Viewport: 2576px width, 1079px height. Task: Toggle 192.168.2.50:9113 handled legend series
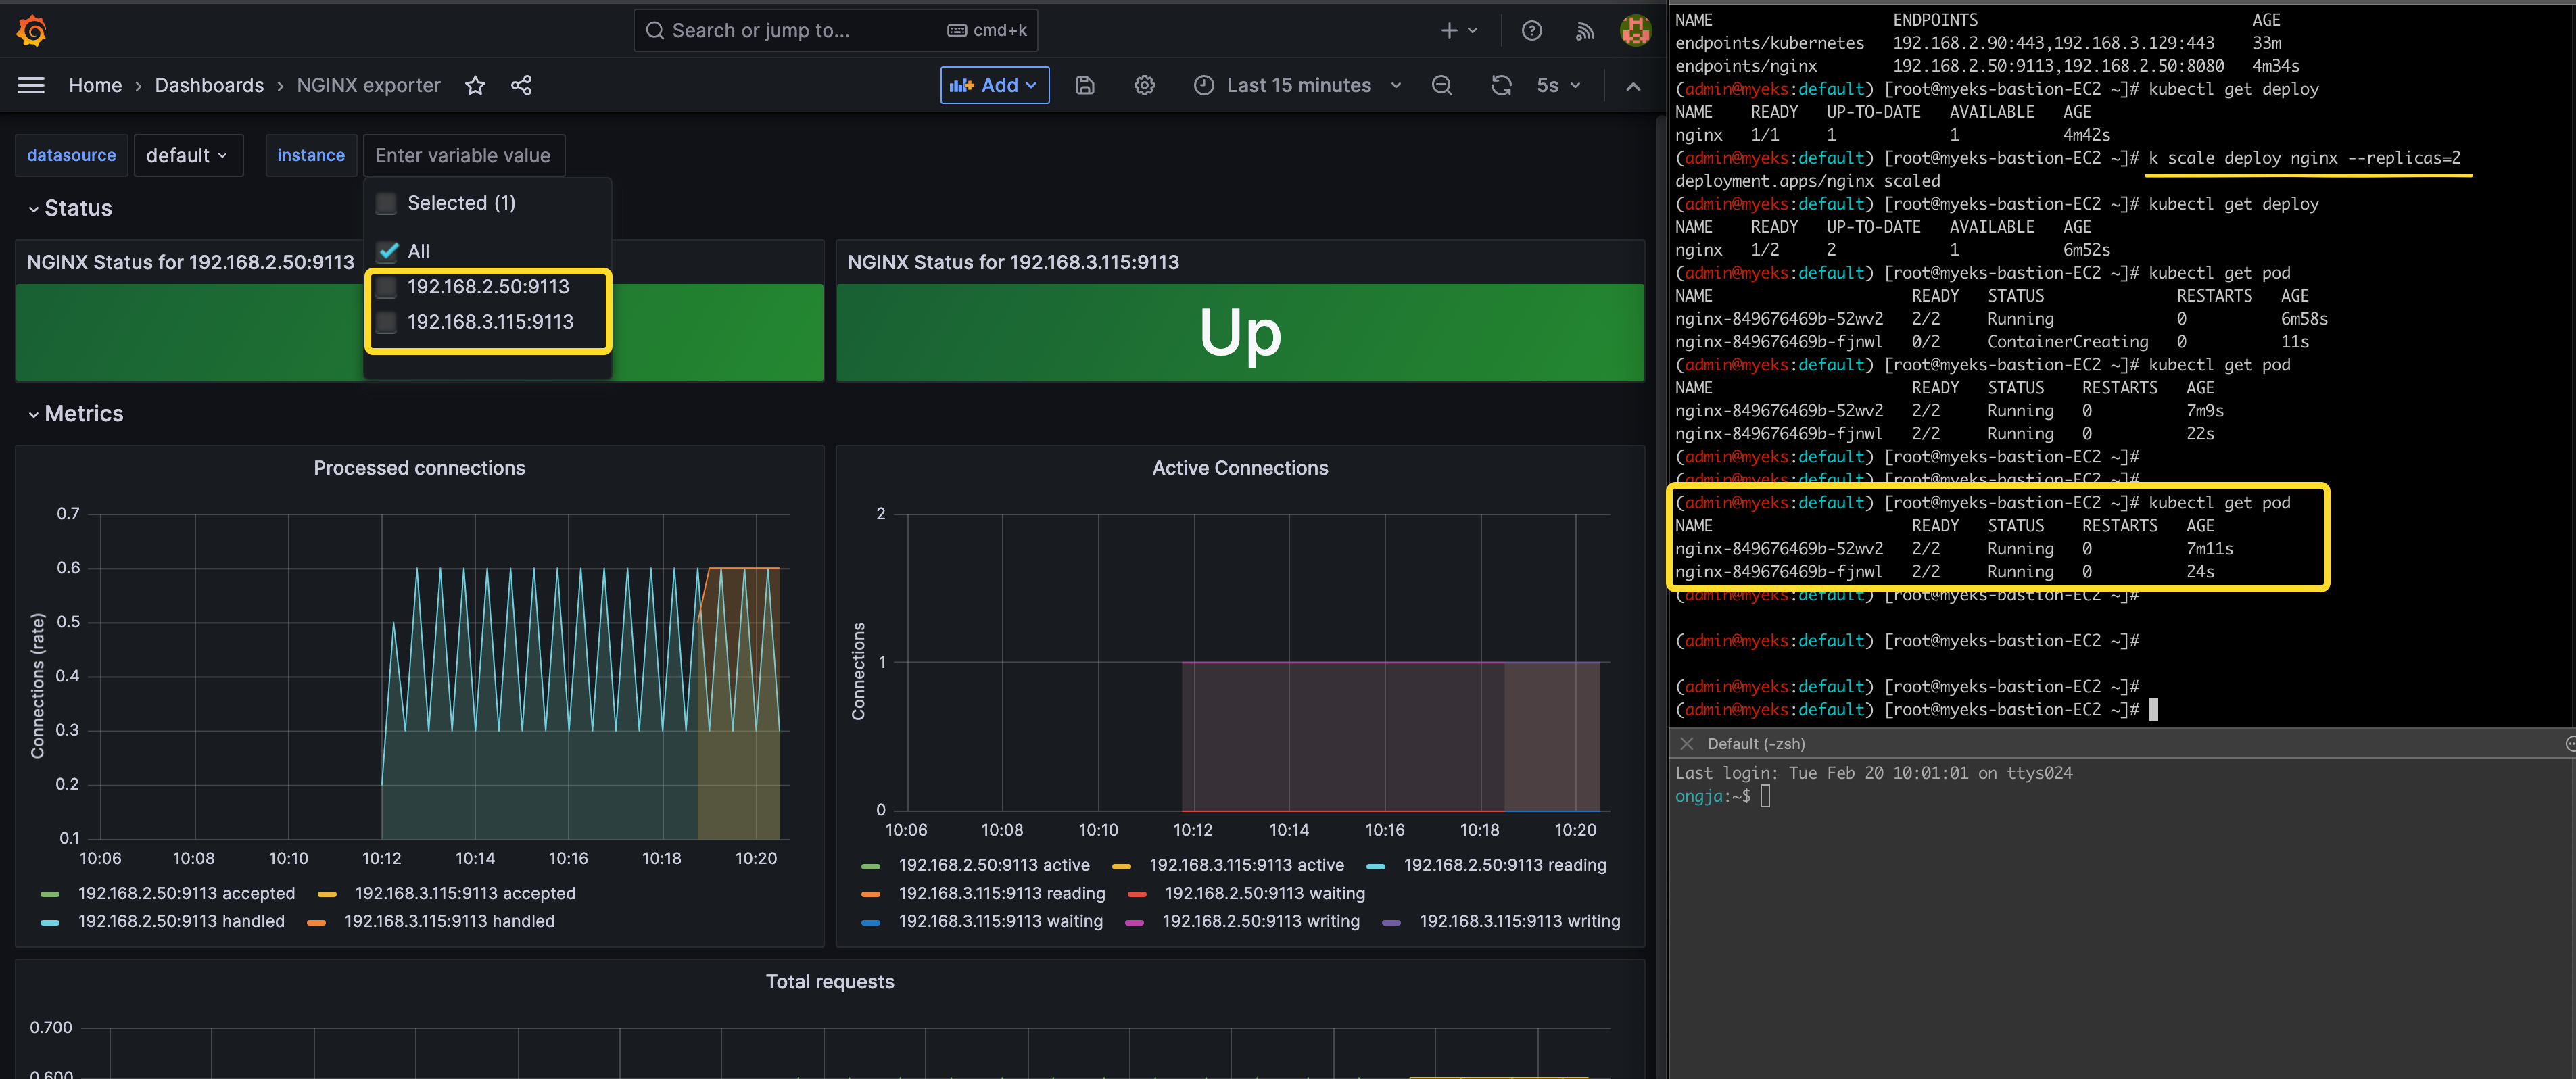[181, 921]
